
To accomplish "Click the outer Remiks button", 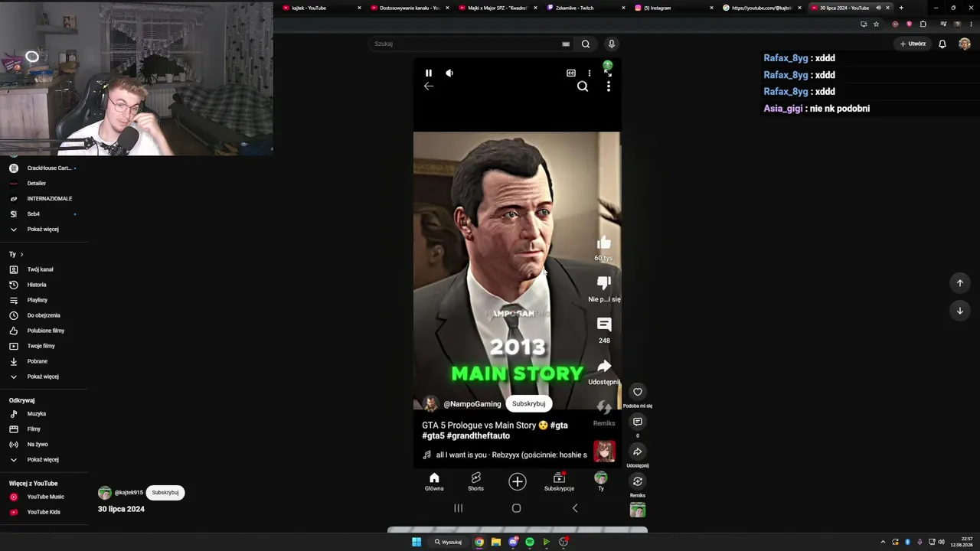I will point(637,481).
